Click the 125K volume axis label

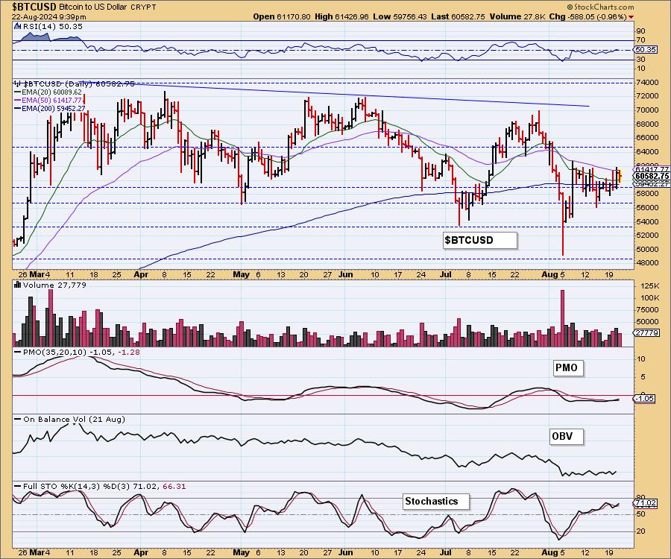pos(649,285)
